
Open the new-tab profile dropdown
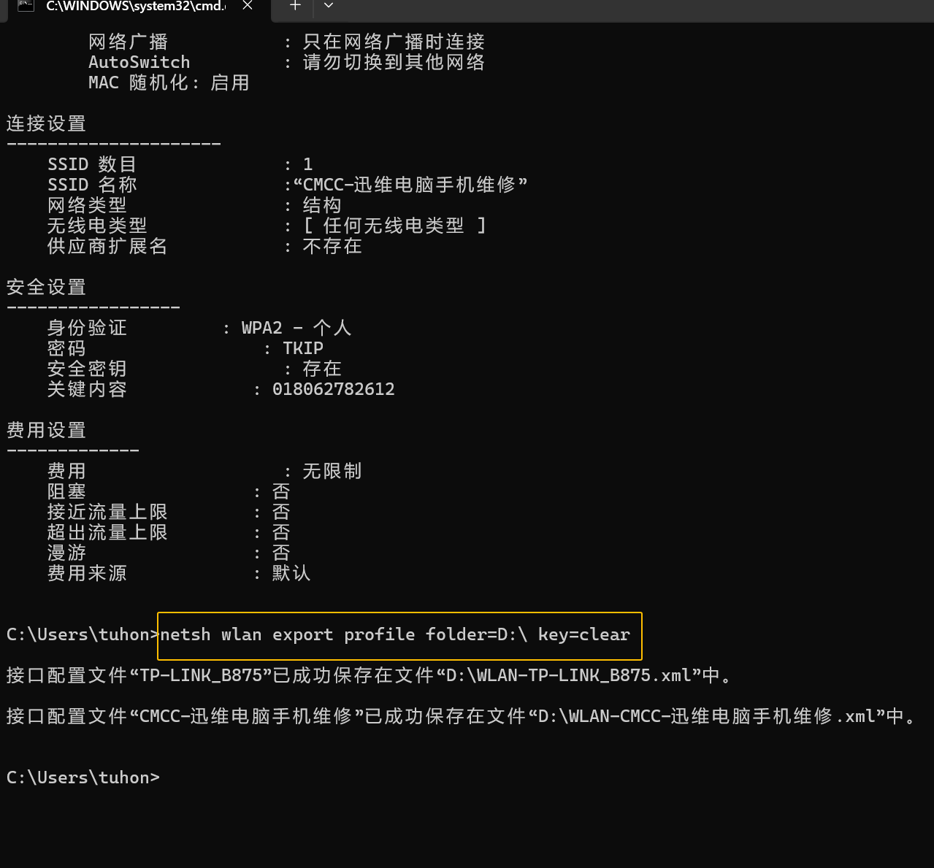329,6
